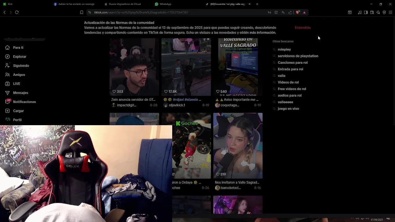Open the Brave VPN shield icon
This screenshot has width=395, height=222.
coord(384,12)
